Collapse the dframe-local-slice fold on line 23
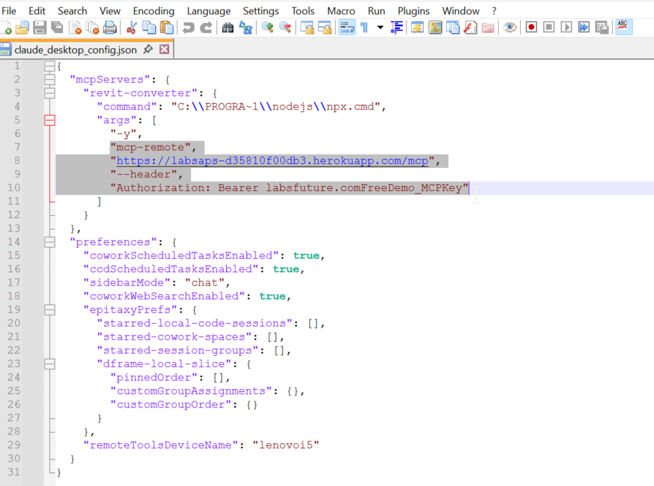This screenshot has height=486, width=654. point(49,363)
